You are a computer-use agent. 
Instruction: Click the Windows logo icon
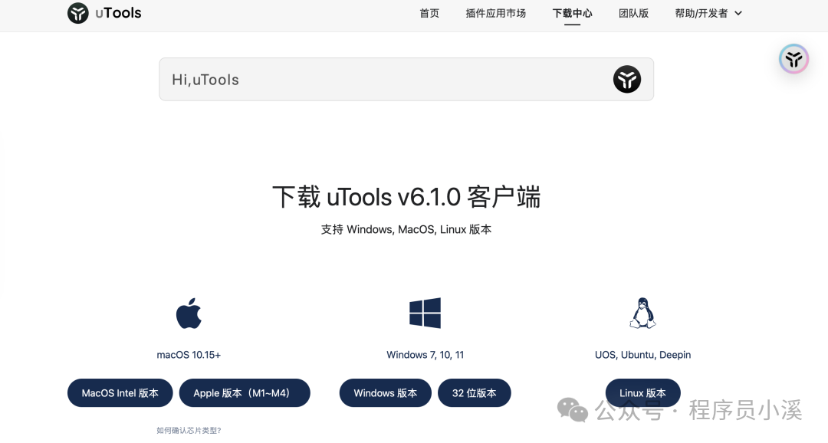(425, 313)
